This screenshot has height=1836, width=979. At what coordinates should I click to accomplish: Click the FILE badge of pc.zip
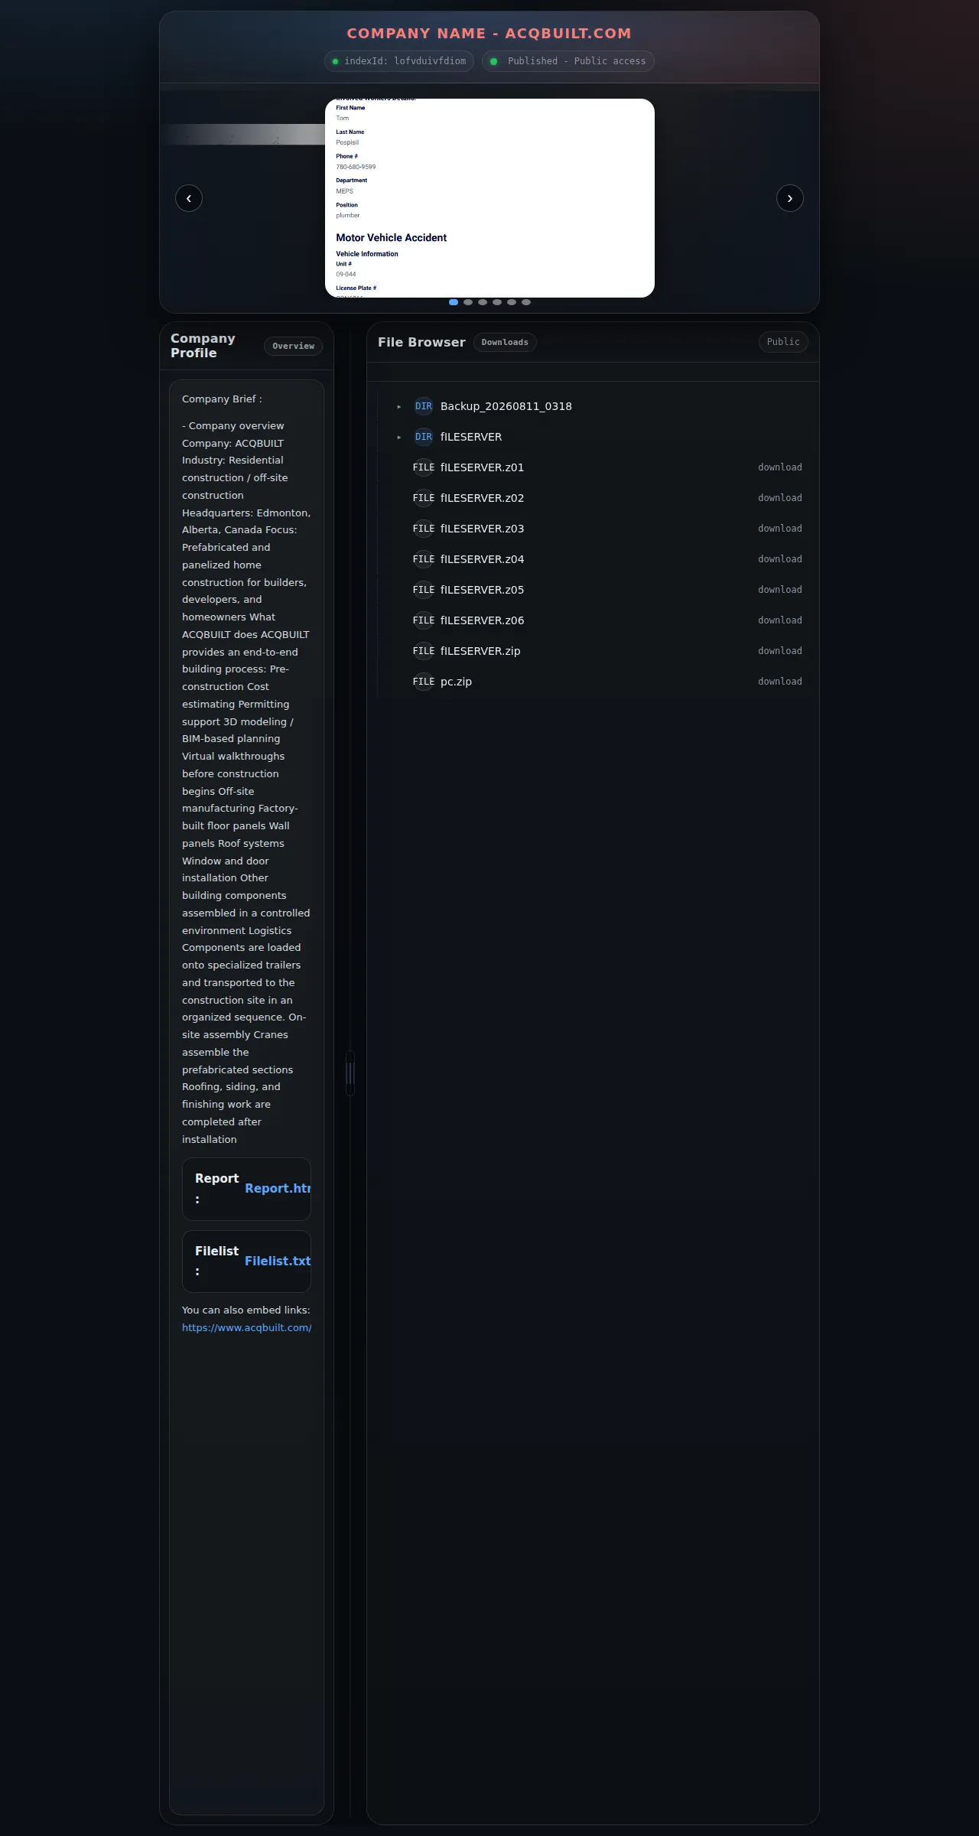coord(424,682)
